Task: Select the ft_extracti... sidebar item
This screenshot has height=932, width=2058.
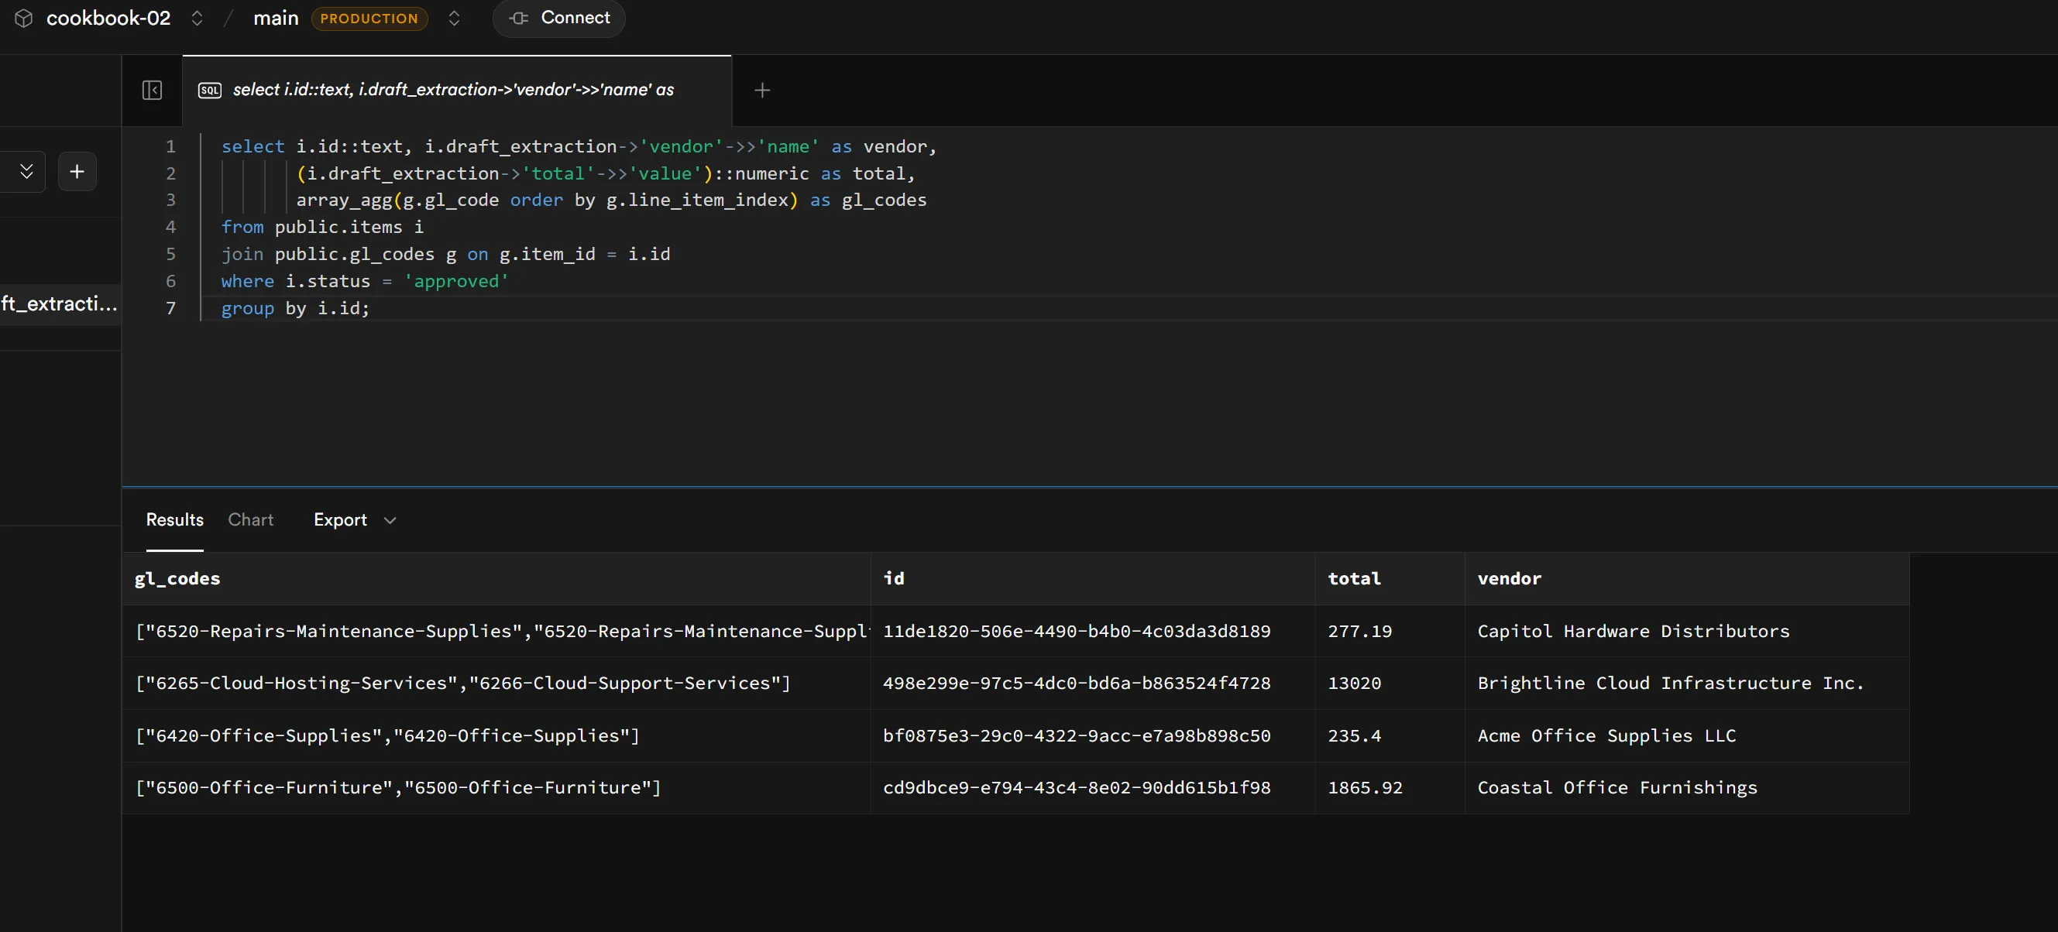Action: [x=60, y=303]
